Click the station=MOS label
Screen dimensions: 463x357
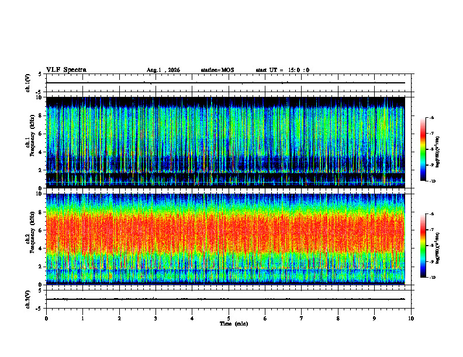217,70
